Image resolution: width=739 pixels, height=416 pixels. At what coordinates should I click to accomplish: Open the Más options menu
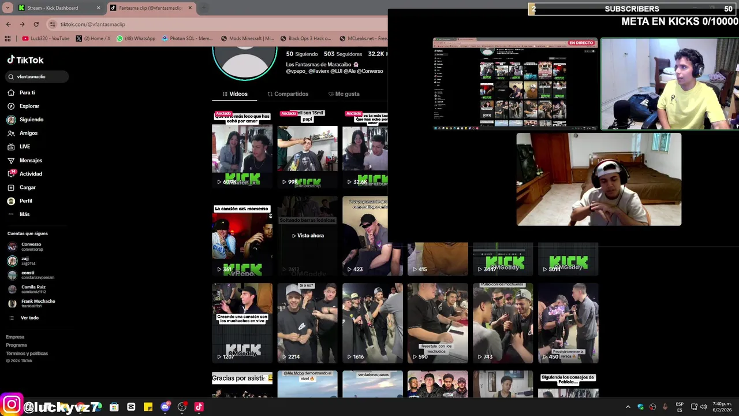point(18,214)
